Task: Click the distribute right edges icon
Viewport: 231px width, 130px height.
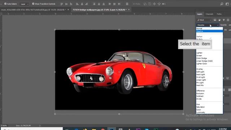Action: [x=119, y=4]
